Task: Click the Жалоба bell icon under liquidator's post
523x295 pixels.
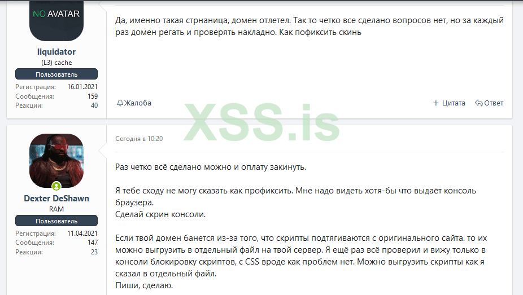Action: tap(120, 103)
